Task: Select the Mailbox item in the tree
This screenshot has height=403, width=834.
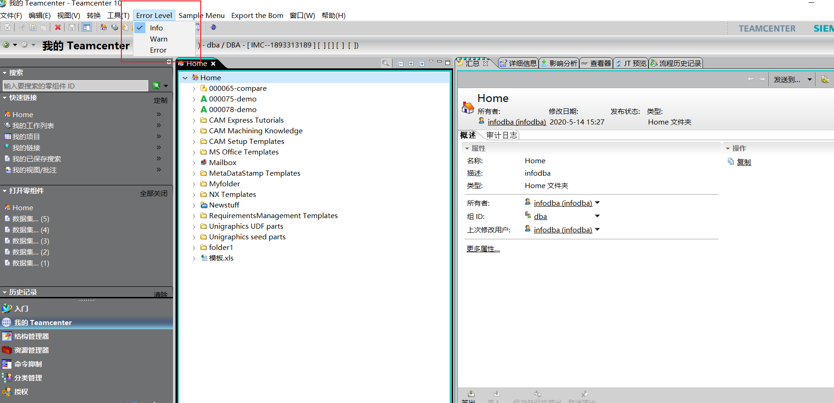Action: 222,162
